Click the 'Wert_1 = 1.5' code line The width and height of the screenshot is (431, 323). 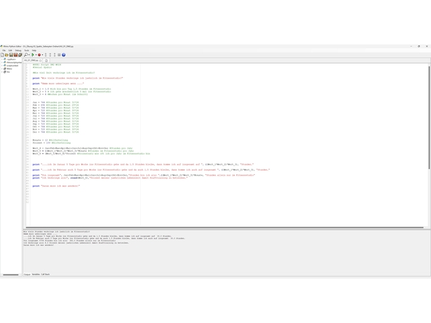pyautogui.click(x=72, y=89)
